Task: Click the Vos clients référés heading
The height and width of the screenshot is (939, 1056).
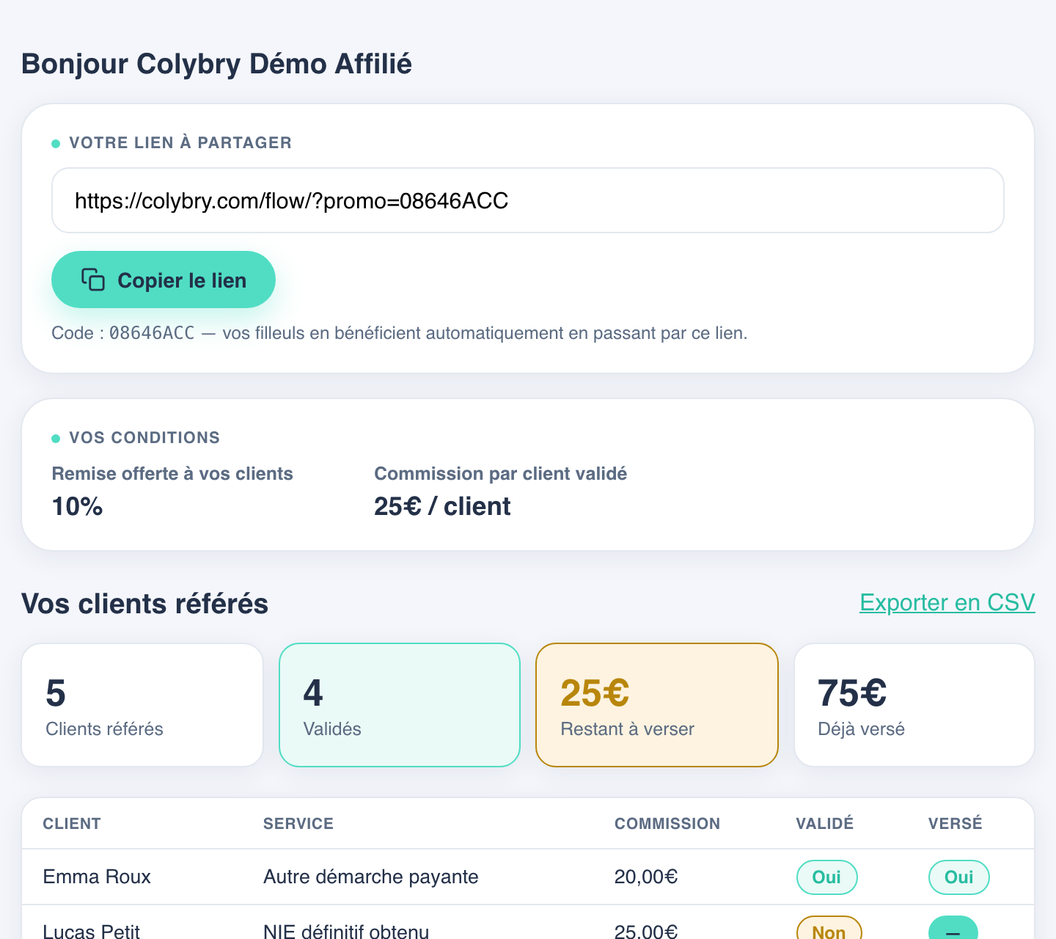Action: point(145,604)
